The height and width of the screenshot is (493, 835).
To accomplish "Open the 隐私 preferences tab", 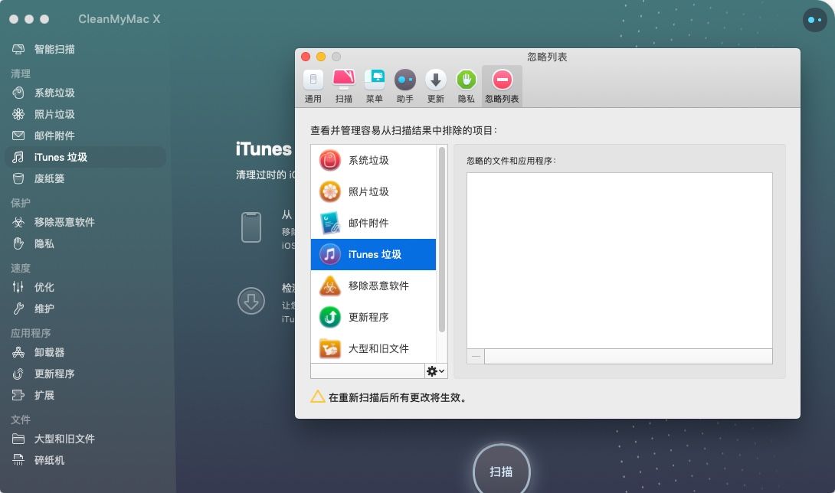I will point(466,87).
